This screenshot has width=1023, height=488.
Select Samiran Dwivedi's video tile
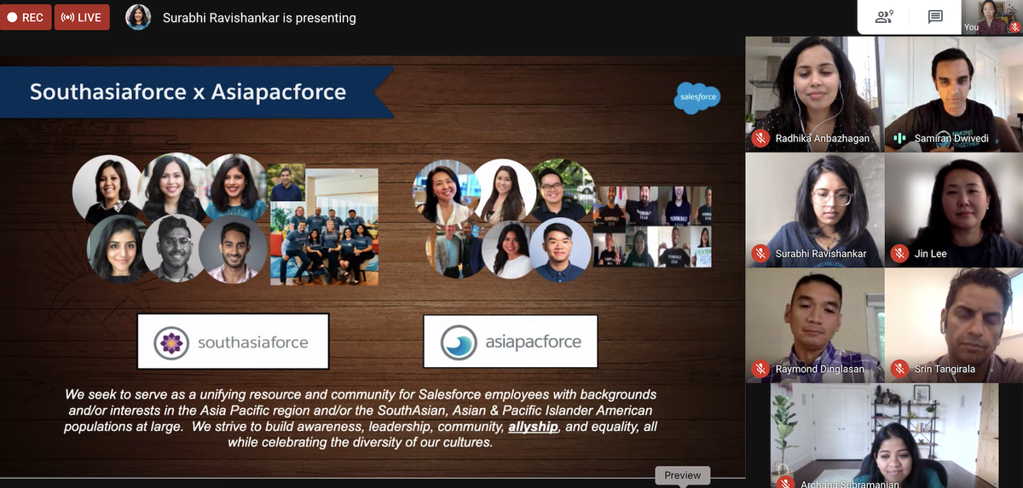coord(954,95)
